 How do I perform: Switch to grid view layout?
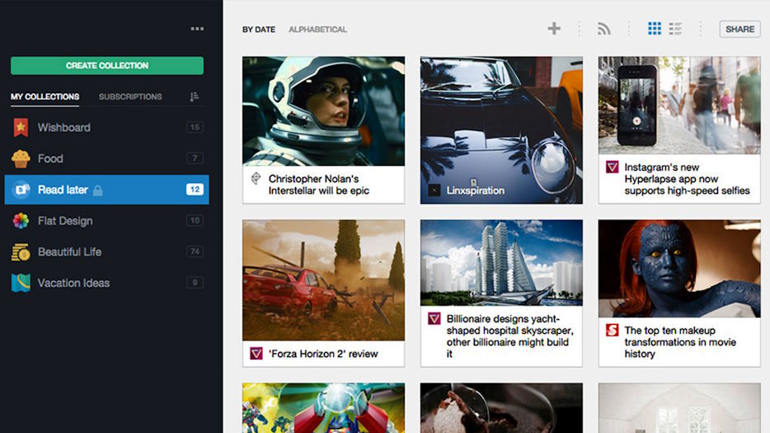click(x=654, y=29)
